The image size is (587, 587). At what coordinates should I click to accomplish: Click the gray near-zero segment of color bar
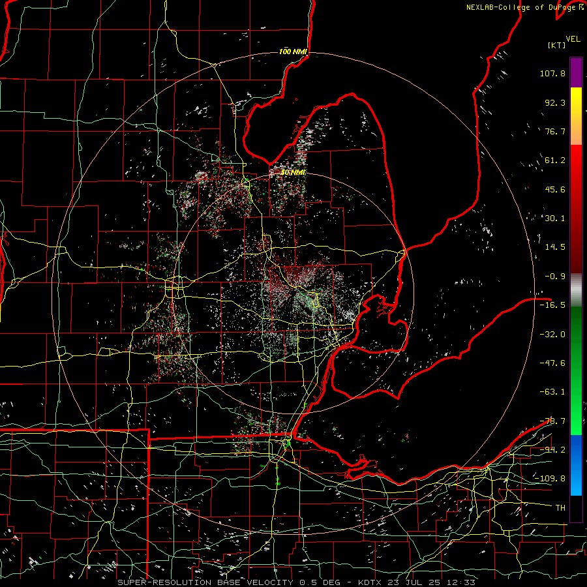576,290
